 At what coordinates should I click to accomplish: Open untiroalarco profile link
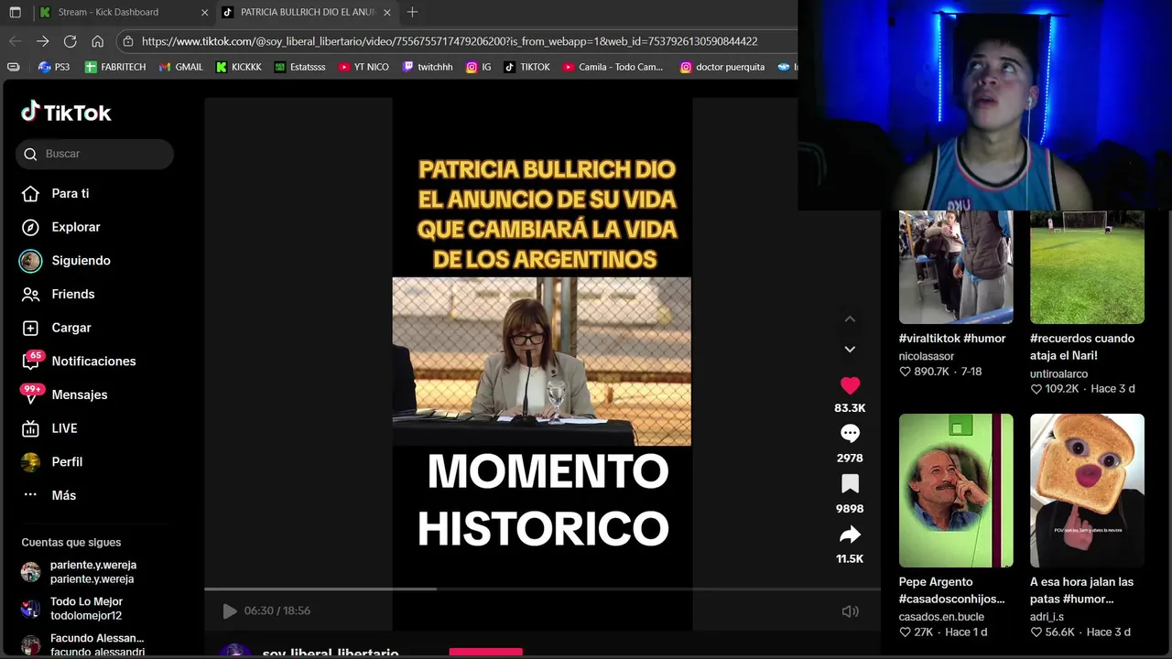1058,373
